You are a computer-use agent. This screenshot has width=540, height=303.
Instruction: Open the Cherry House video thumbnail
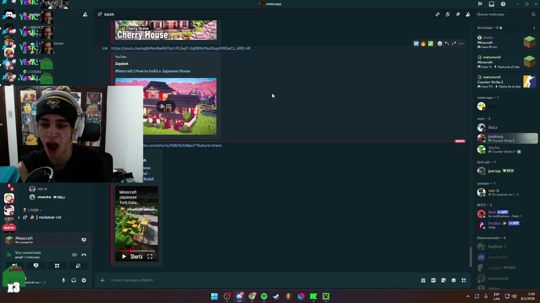point(166,30)
